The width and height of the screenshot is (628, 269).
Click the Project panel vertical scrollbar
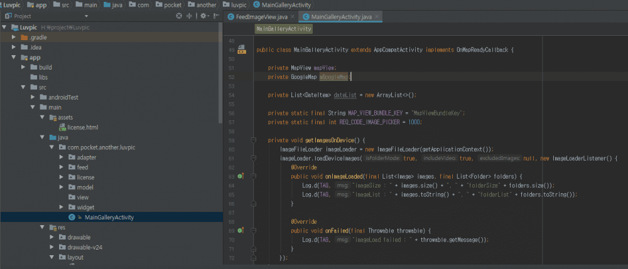[x=220, y=73]
